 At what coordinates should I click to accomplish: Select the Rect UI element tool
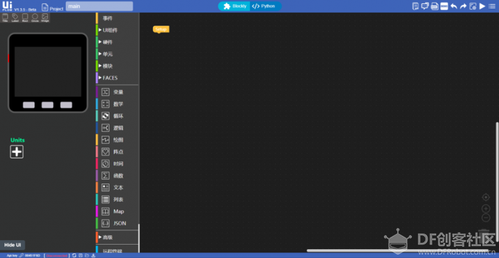point(25,17)
